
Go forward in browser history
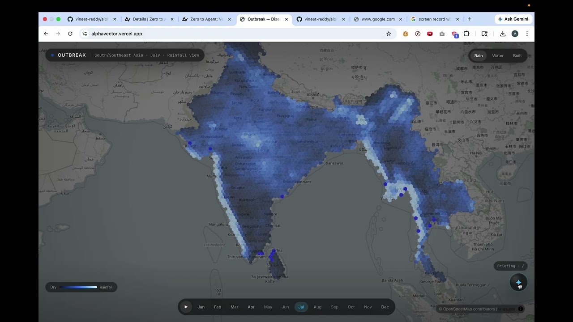(58, 34)
